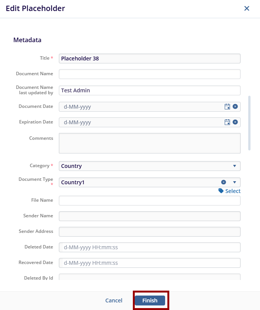Image resolution: width=260 pixels, height=310 pixels.
Task: Click the dialog's vertical scrollbar
Action: pos(249,123)
